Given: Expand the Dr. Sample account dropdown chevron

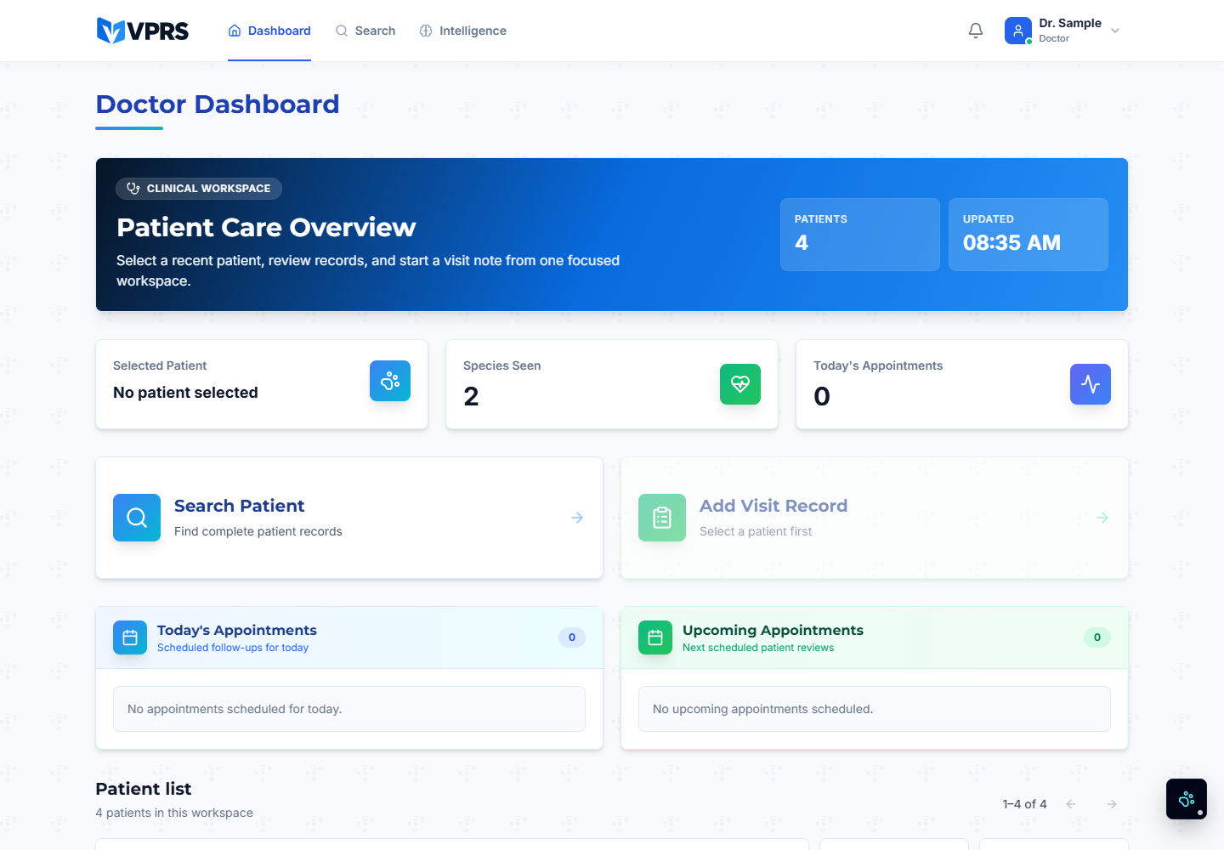Looking at the screenshot, I should tap(1115, 31).
